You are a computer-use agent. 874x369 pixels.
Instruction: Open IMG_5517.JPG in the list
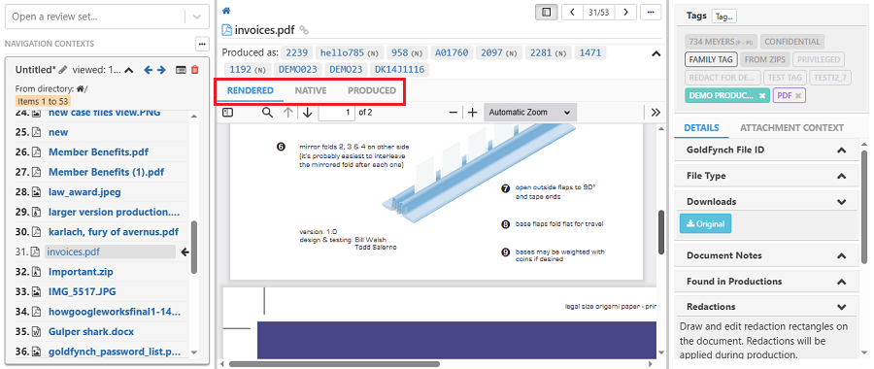(x=82, y=291)
